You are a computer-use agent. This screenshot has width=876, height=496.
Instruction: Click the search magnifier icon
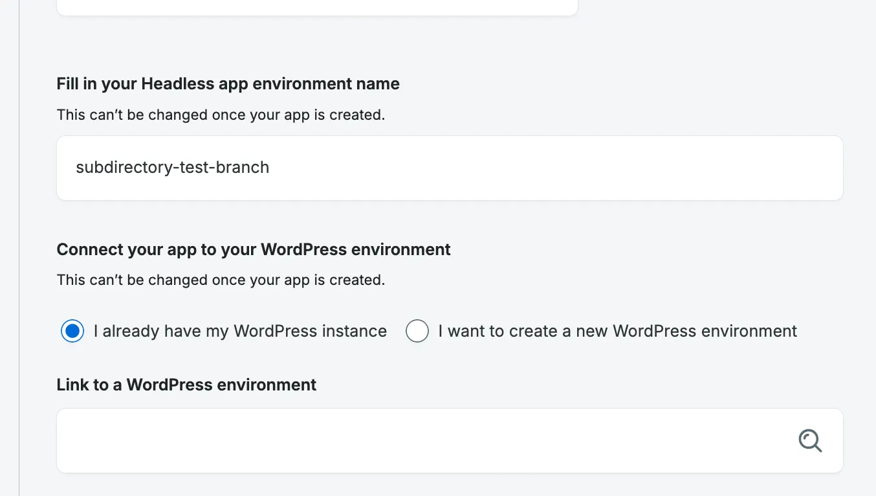(x=810, y=441)
